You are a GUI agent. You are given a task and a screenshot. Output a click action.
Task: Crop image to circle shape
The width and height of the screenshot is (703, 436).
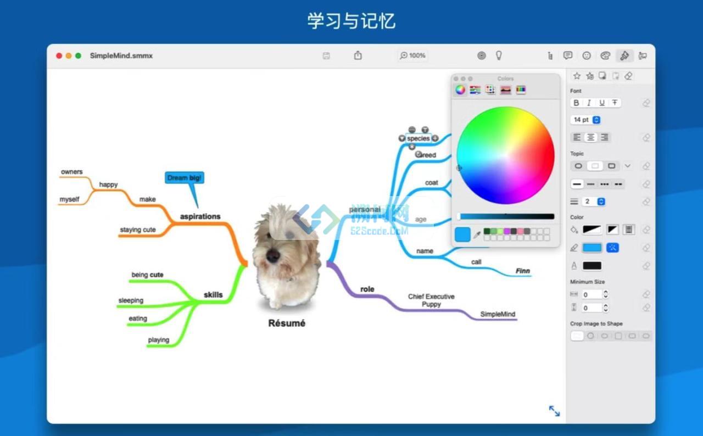pos(590,336)
